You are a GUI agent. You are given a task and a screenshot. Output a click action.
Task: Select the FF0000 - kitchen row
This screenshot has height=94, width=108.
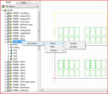[19, 27]
